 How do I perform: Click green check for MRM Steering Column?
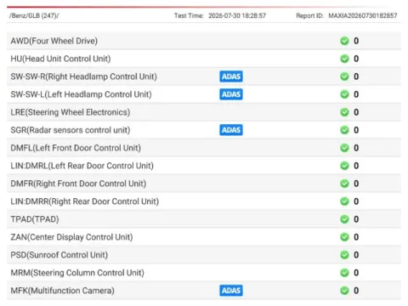(x=344, y=273)
